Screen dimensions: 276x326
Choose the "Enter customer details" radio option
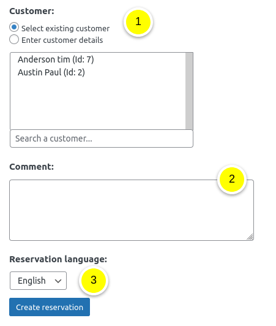click(x=14, y=39)
